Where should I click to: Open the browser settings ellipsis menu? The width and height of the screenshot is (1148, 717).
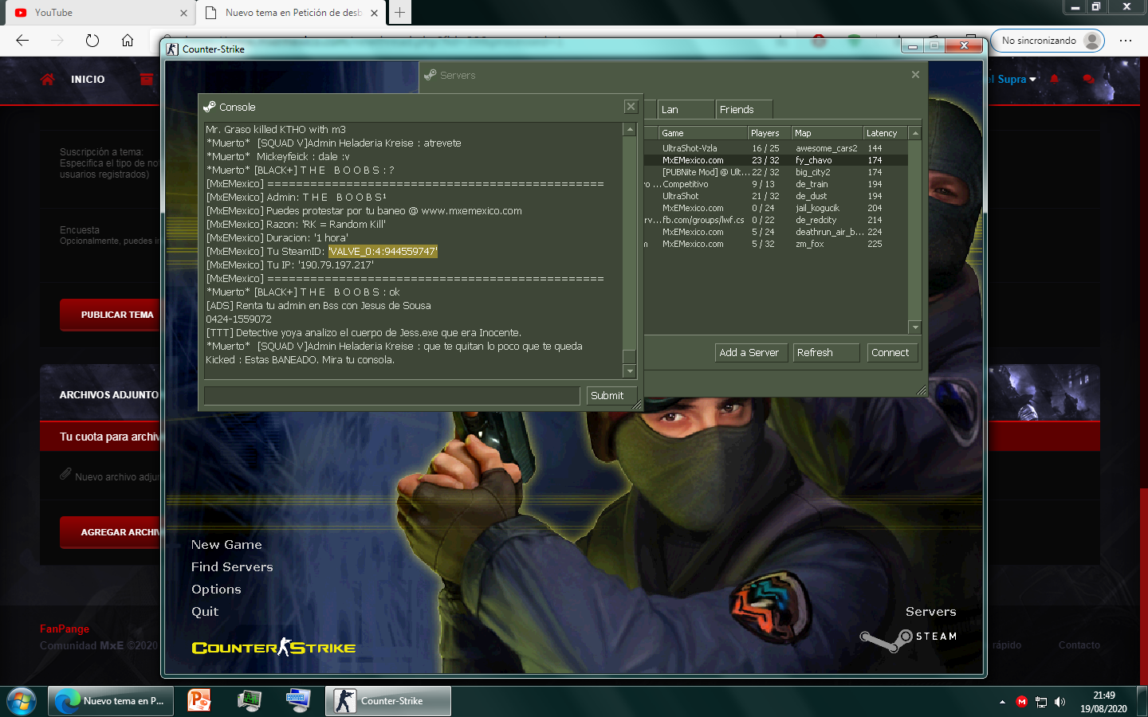click(1126, 41)
